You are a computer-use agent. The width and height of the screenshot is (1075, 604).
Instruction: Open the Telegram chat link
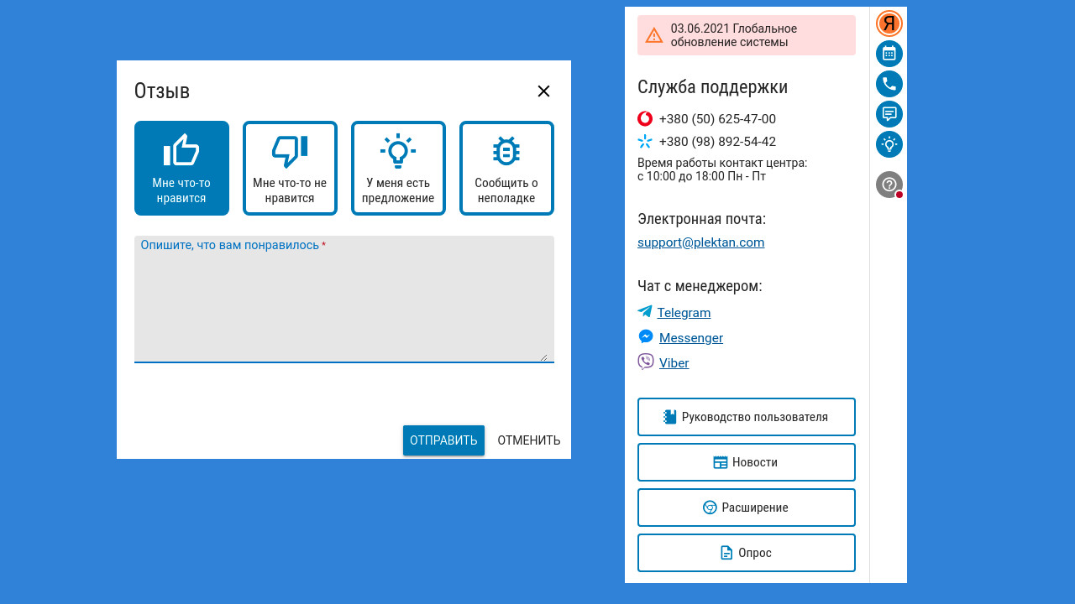(x=684, y=313)
